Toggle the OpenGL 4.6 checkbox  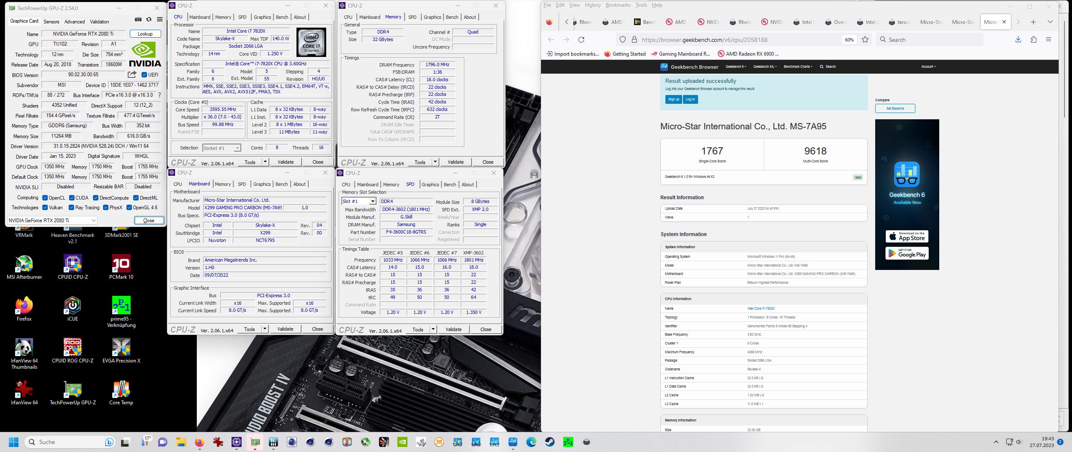(129, 208)
